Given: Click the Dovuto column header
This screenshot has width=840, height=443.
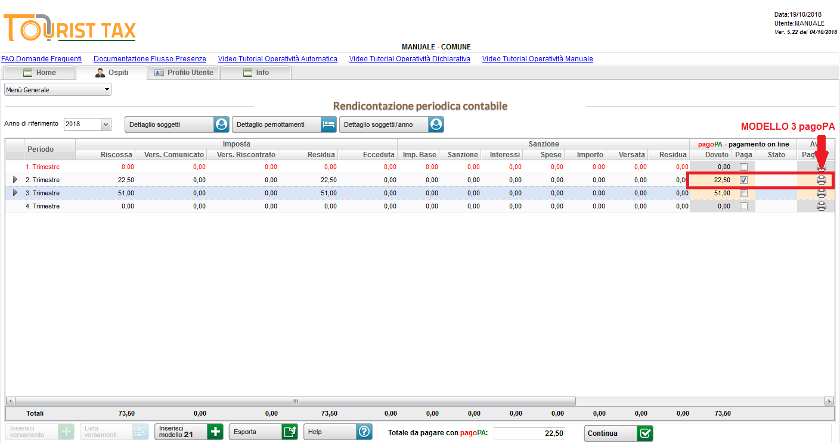Looking at the screenshot, I should [x=711, y=155].
